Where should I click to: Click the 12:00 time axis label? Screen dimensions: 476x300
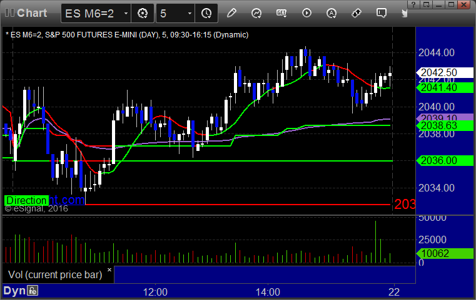(x=155, y=292)
